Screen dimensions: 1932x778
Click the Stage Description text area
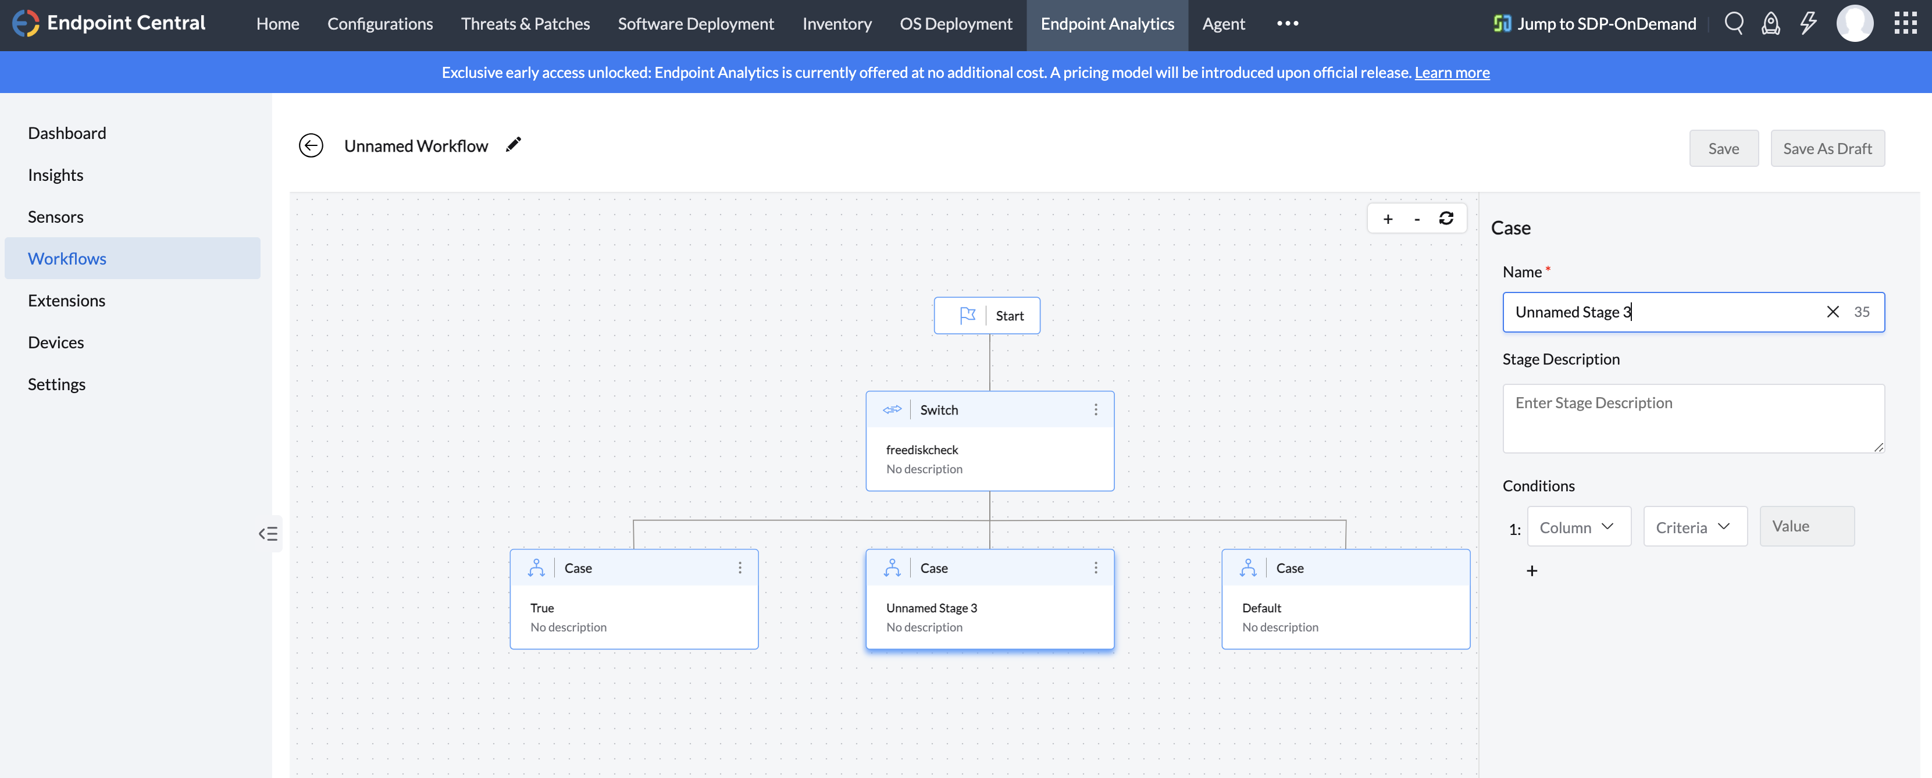pyautogui.click(x=1693, y=418)
